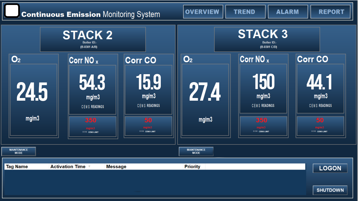Click Stack 2 Corr CO value 15.9
Image resolution: width=358 pixels, height=201 pixels.
point(149,82)
